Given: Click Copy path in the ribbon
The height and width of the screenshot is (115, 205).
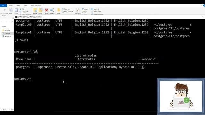Looking at the screenshot, I should [24, 12].
